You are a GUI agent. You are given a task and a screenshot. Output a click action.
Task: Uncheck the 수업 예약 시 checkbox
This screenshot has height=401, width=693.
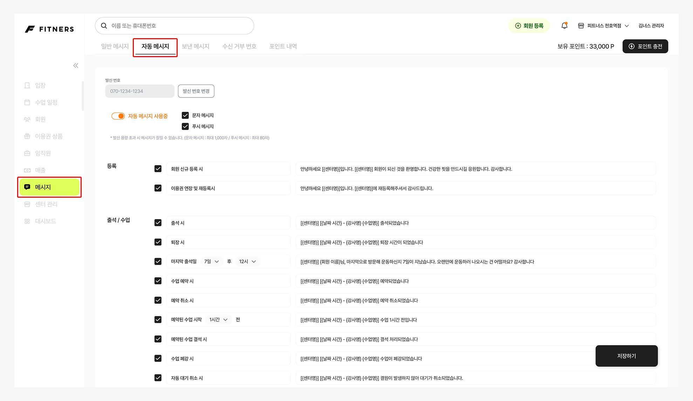[x=158, y=281]
